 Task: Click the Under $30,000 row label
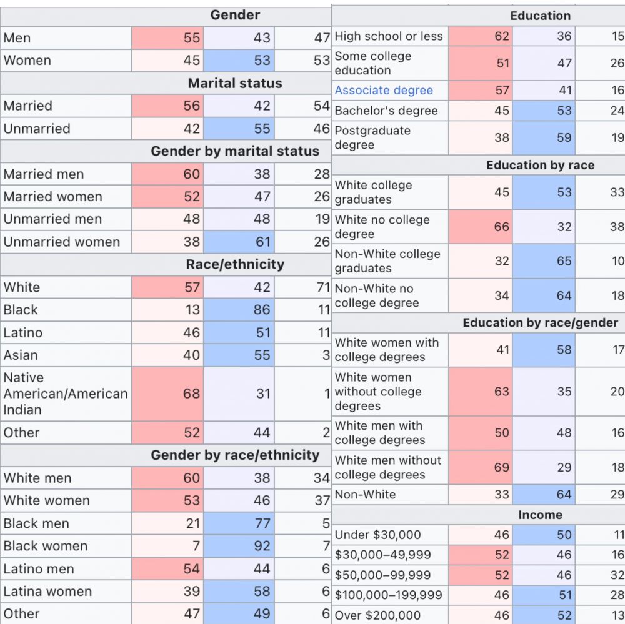coord(377,535)
